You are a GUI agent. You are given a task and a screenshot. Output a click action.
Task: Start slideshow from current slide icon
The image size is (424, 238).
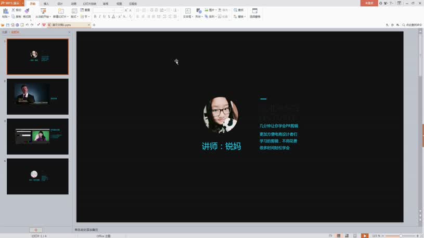43,11
